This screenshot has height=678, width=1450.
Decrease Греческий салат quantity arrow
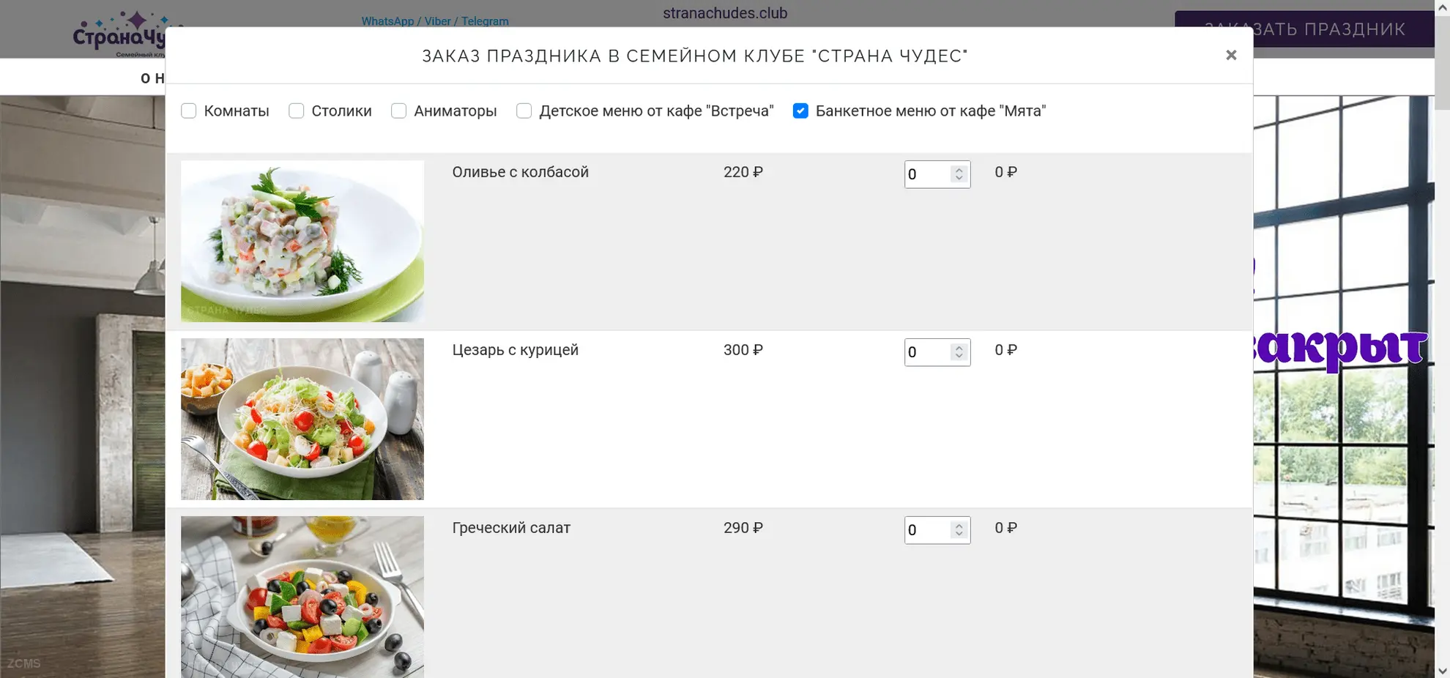coord(959,534)
